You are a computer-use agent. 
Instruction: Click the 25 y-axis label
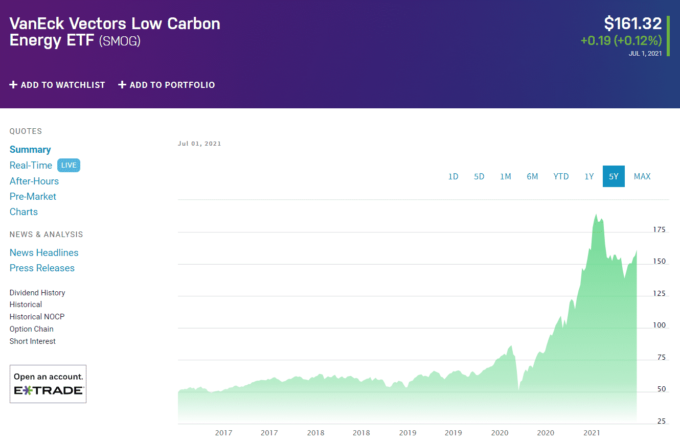pos(662,422)
